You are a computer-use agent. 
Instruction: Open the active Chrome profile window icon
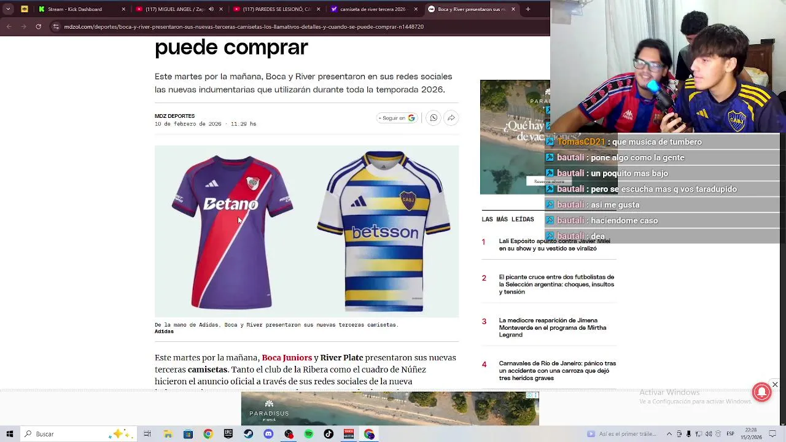point(369,434)
